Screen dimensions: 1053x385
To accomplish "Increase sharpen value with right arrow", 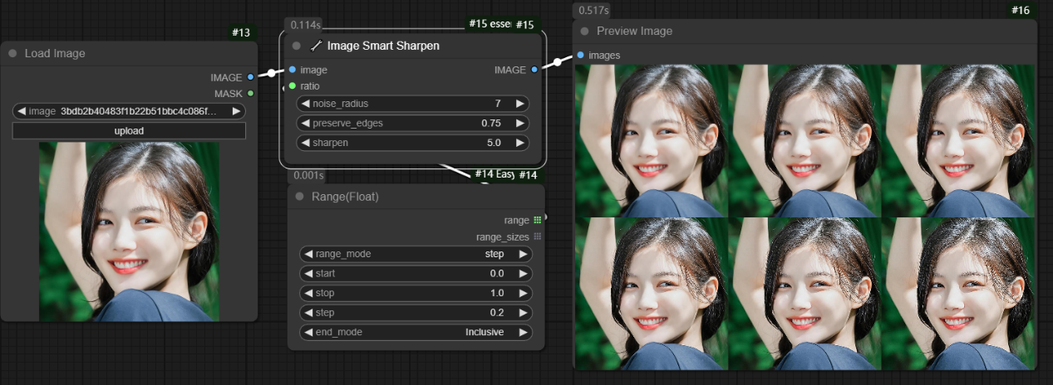I will 520,143.
